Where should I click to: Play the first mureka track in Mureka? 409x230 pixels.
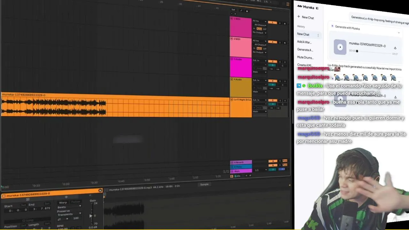(x=340, y=47)
